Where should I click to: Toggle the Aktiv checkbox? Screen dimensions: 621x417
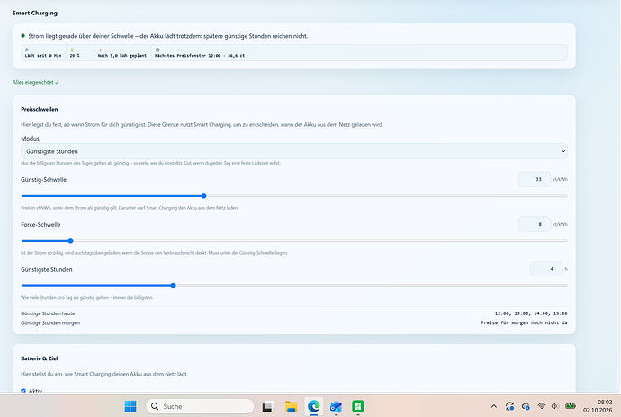pos(23,391)
